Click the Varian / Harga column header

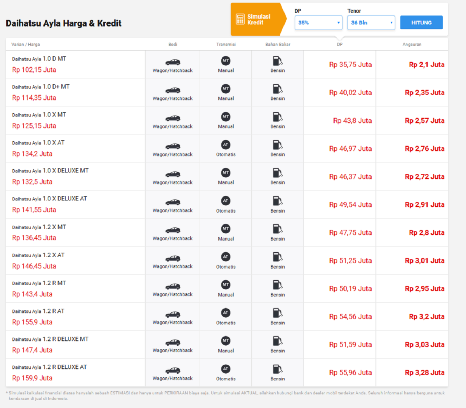tap(26, 44)
